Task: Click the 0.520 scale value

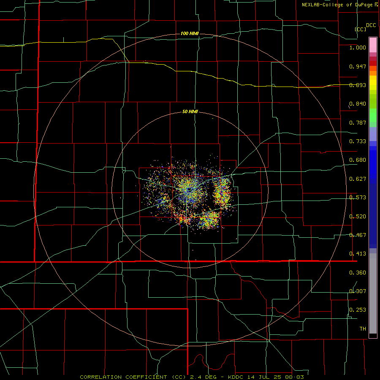Action: point(358,217)
